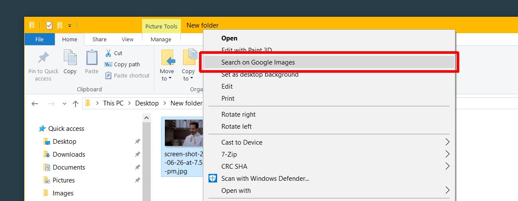Expand the chevron after This PC in breadcrumb
This screenshot has width=518, height=201.
tap(129, 103)
